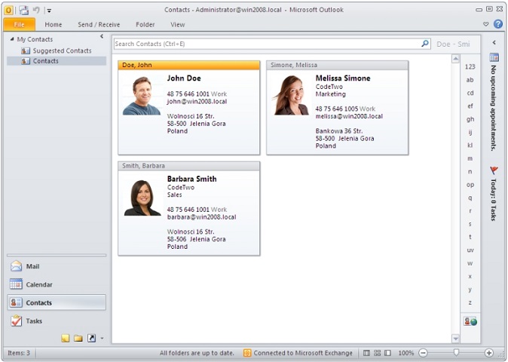Select the Folder ribbon tab
508x362 pixels.
click(145, 25)
